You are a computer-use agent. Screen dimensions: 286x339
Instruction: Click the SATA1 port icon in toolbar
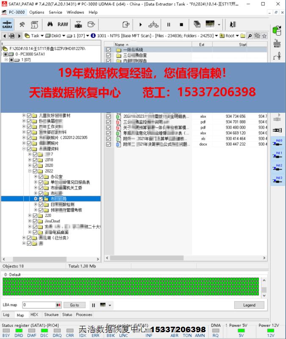click(x=7, y=25)
